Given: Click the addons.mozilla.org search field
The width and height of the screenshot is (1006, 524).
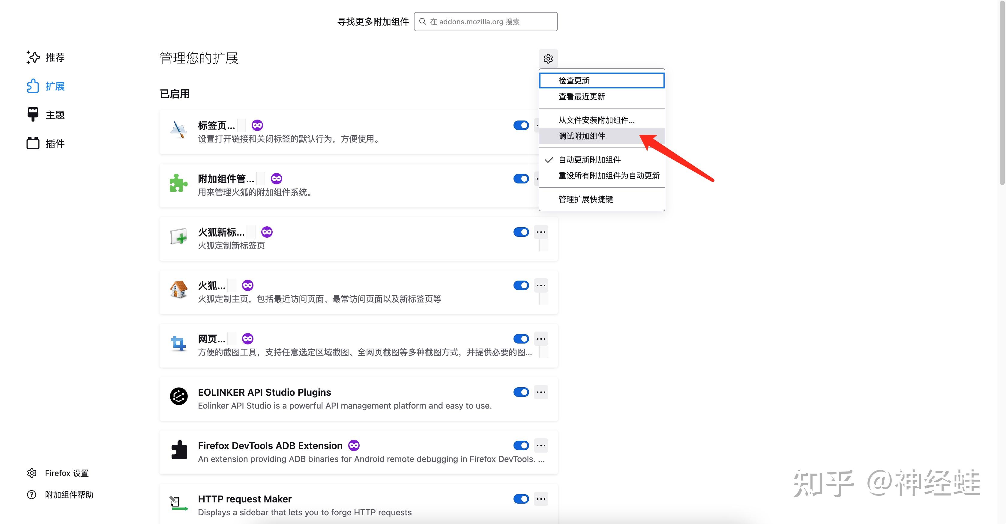Looking at the screenshot, I should coord(485,22).
